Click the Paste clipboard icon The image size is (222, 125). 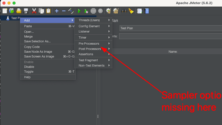[x=48, y=11]
